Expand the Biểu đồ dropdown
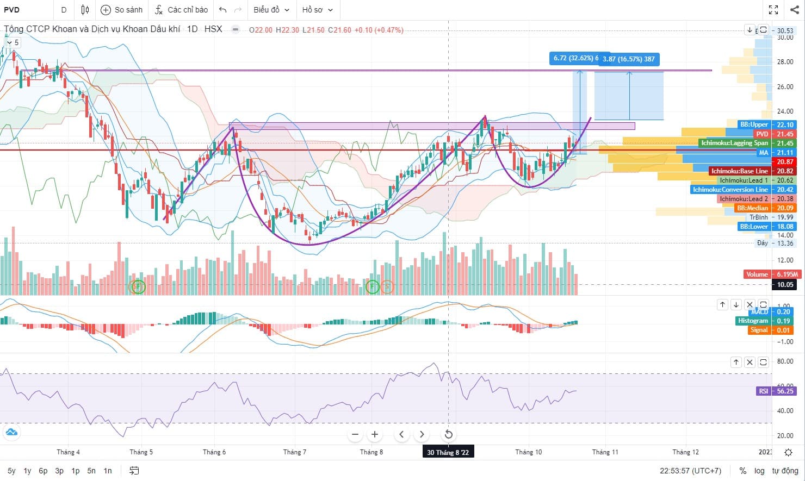The height and width of the screenshot is (481, 805). pos(271,10)
